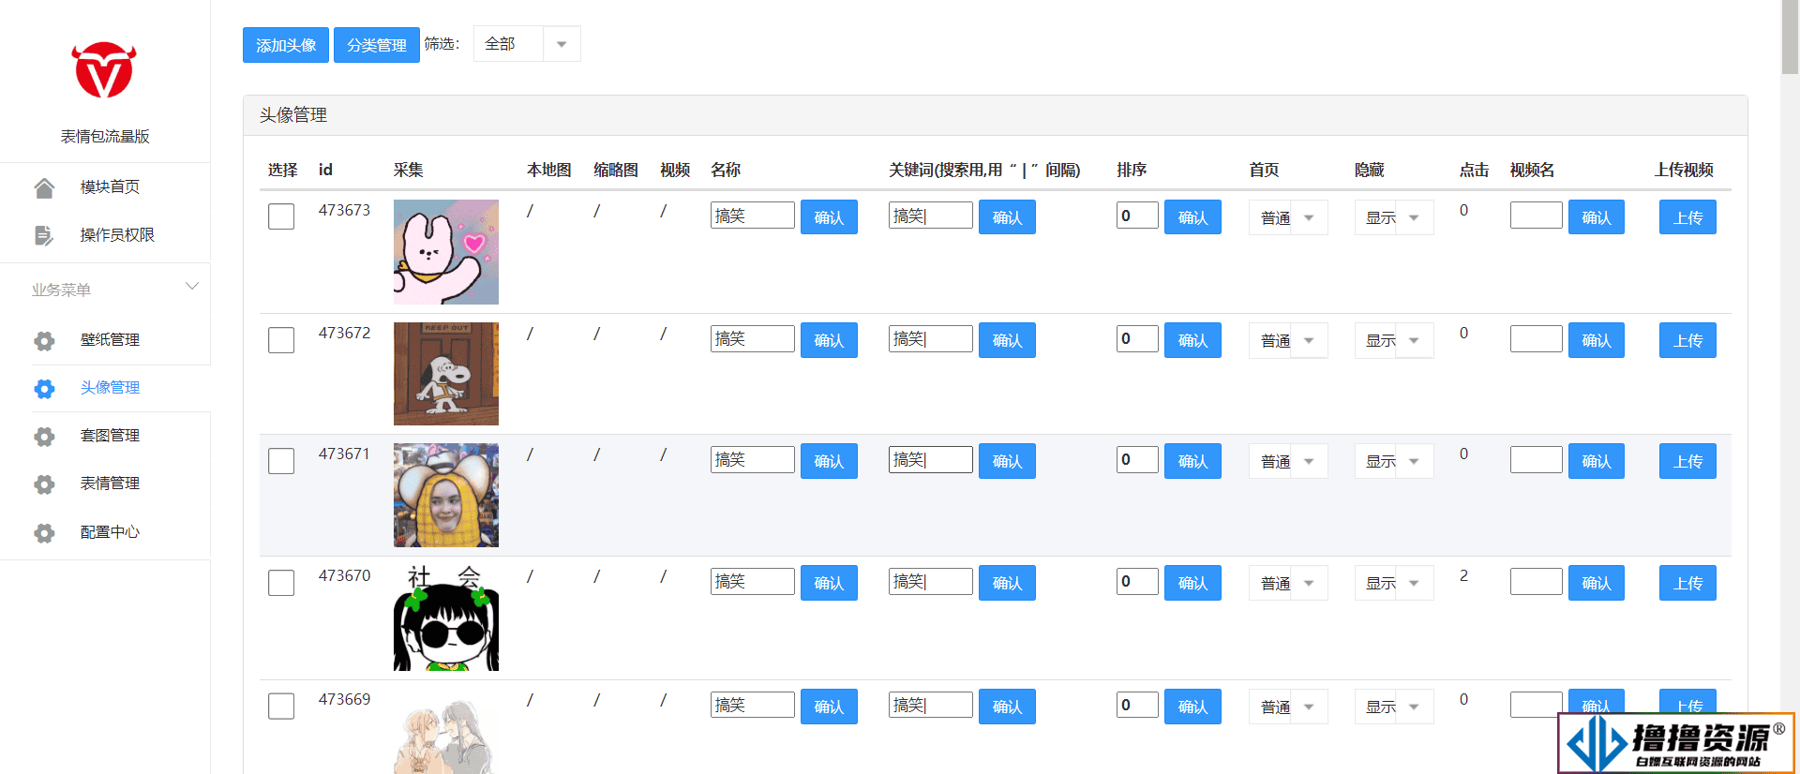Click the 关键词 field in row 473671

931,459
